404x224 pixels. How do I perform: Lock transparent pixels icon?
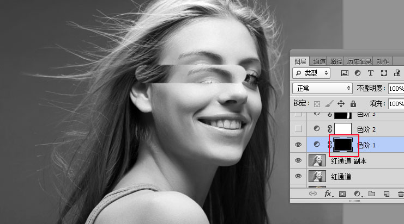[316, 103]
